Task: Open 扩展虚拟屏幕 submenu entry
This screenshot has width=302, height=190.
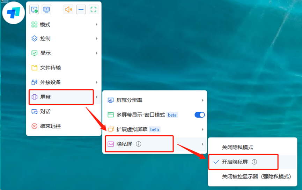Action: click(x=155, y=129)
